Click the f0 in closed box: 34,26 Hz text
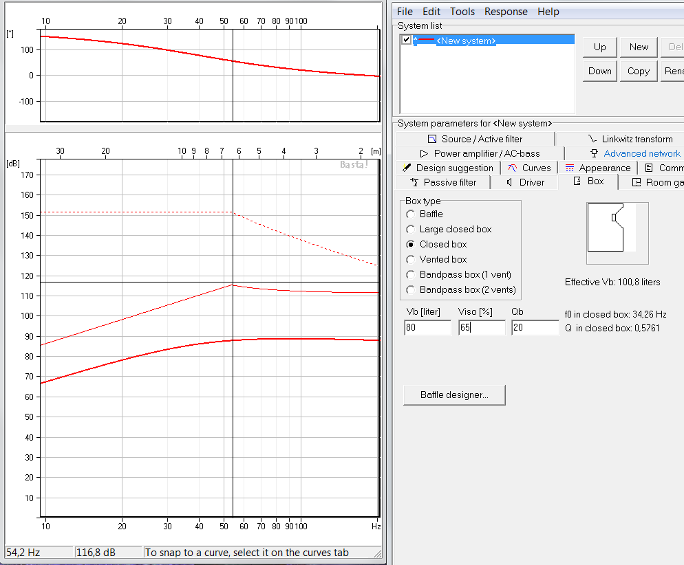This screenshot has height=565, width=684. (x=615, y=314)
